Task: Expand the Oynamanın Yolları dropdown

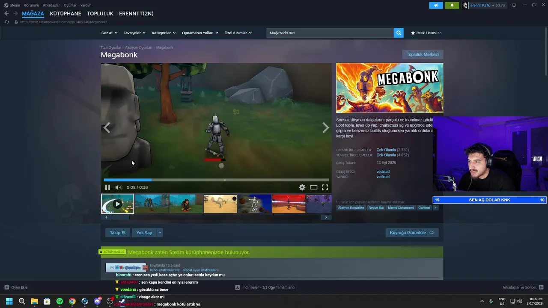Action: click(x=200, y=33)
